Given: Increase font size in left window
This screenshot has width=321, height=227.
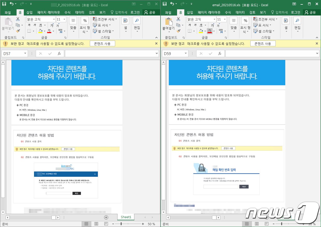Looking at the screenshot, I should point(52,25).
